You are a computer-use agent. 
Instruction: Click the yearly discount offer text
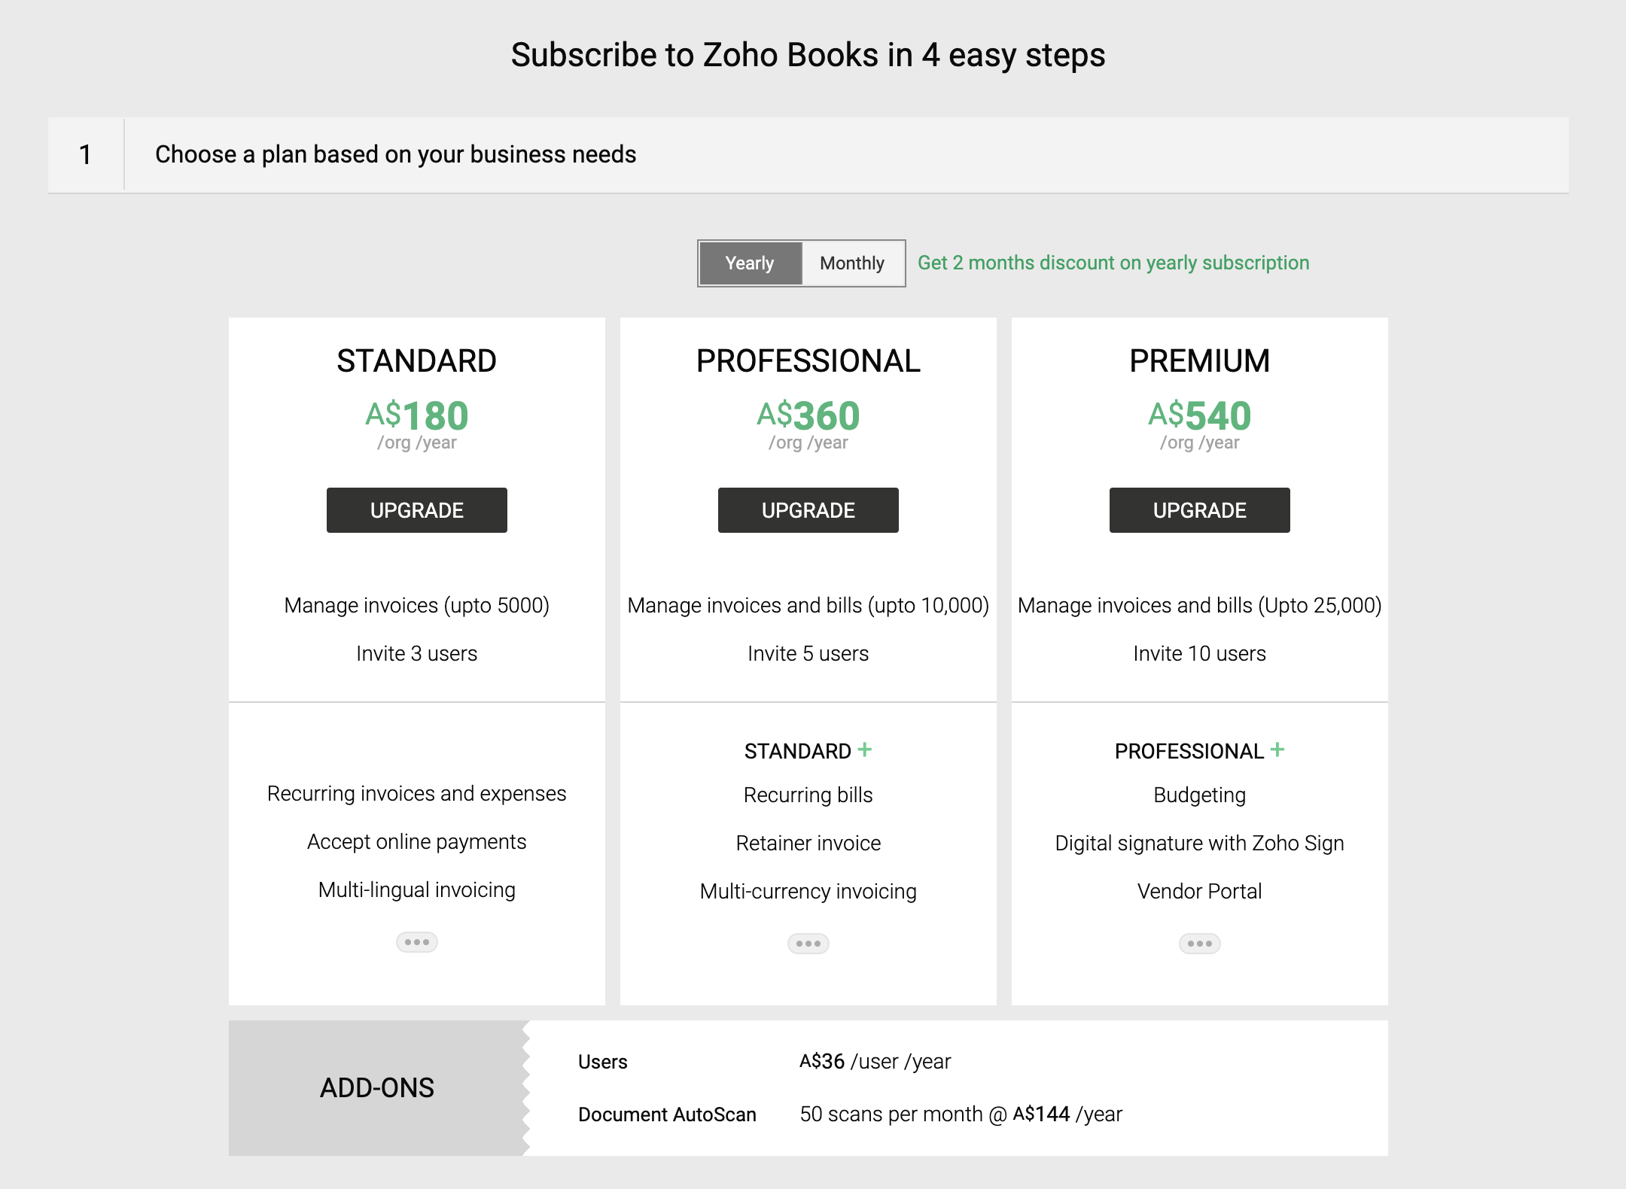tap(1113, 263)
